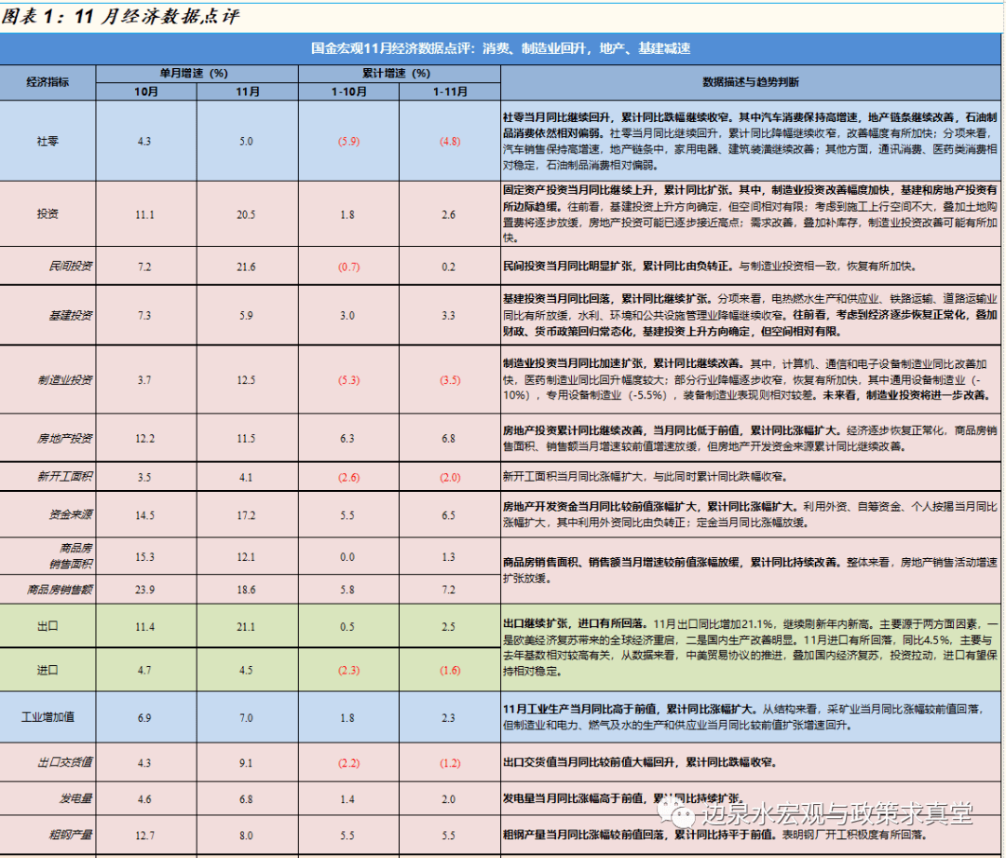Click red value (5.9) in 社零 row

[x=348, y=142]
